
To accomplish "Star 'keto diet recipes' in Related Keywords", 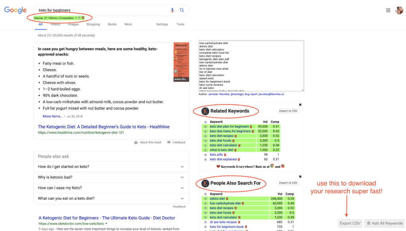I will tap(206, 136).
